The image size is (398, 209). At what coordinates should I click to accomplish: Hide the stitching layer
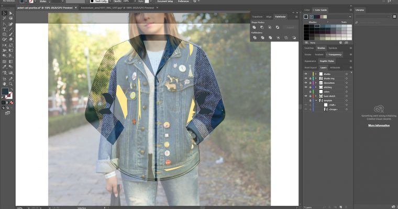[306, 87]
